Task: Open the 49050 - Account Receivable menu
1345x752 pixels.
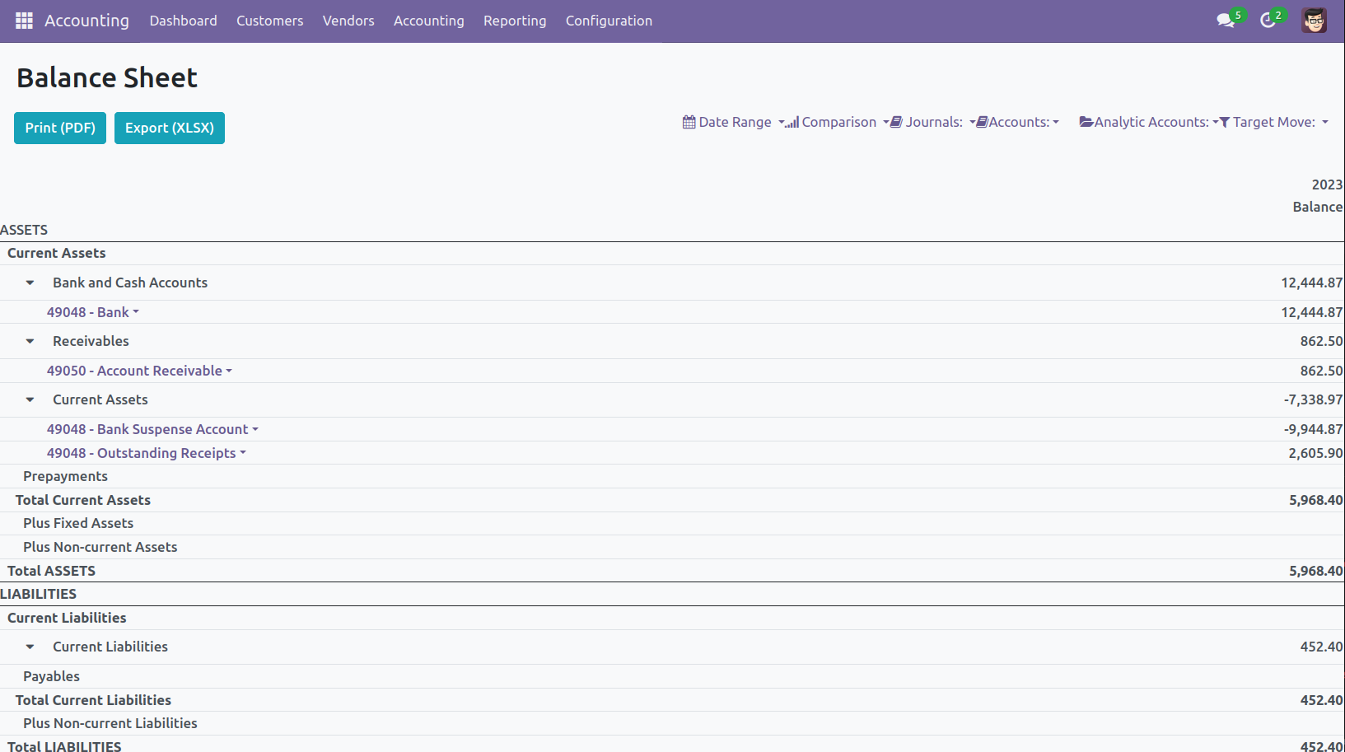Action: click(139, 371)
